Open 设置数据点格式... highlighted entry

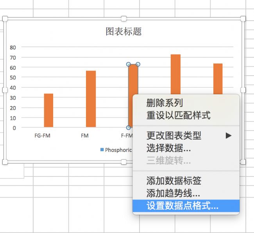pyautogui.click(x=182, y=206)
